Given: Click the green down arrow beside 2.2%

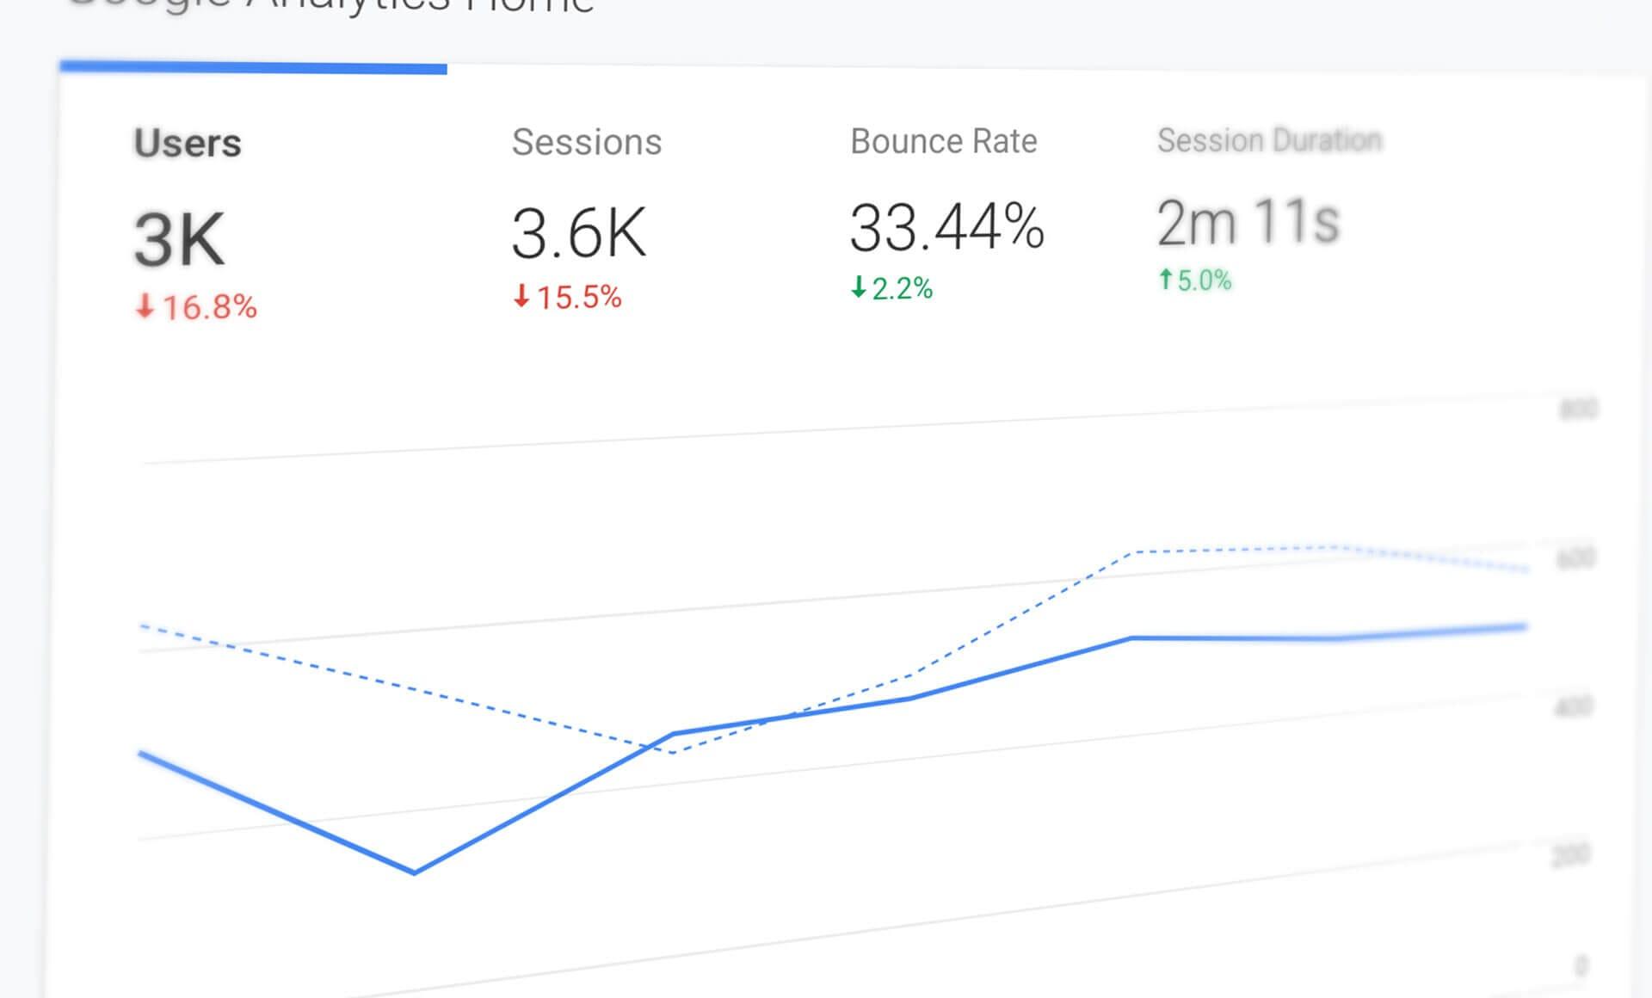Looking at the screenshot, I should pos(857,286).
